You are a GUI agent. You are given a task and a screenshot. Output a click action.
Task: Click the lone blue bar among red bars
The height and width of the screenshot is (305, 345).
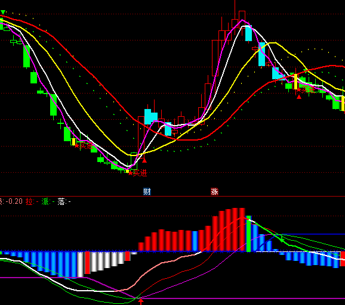click(x=195, y=241)
